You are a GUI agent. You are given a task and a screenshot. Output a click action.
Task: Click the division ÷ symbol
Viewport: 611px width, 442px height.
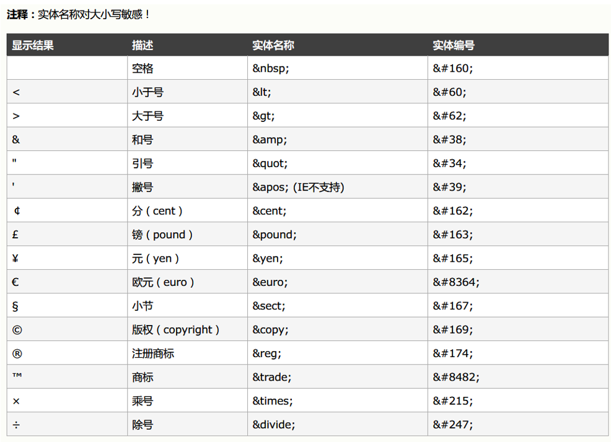[16, 425]
